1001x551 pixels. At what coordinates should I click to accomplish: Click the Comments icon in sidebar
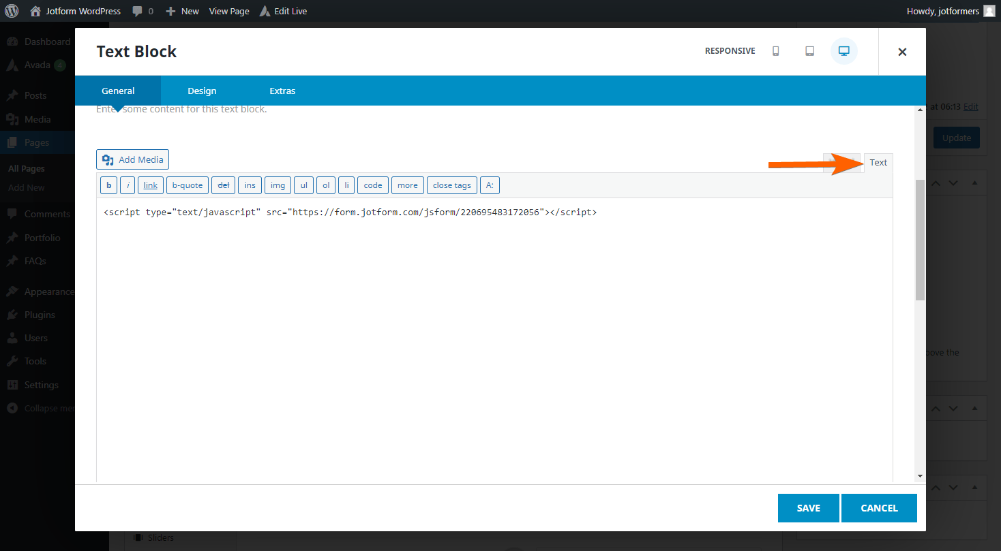(x=12, y=214)
